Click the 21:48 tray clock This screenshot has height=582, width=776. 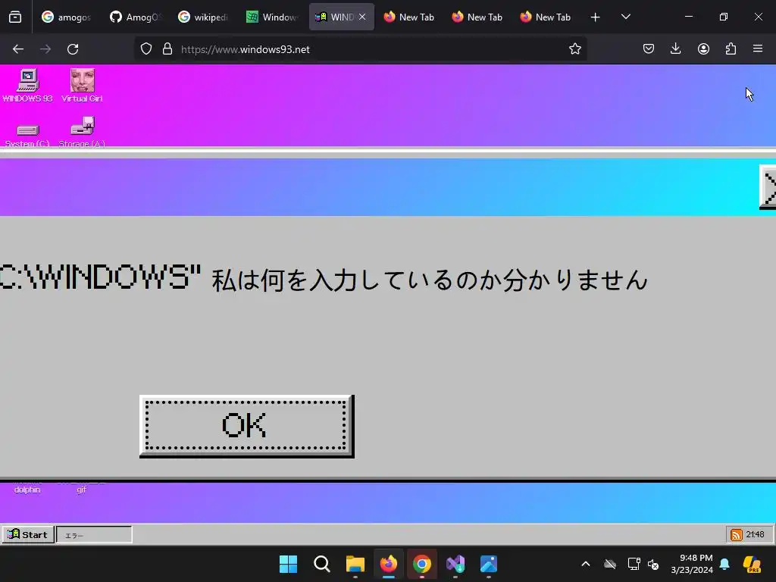755,534
